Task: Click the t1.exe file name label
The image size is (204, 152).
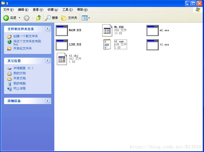Action: (164, 45)
